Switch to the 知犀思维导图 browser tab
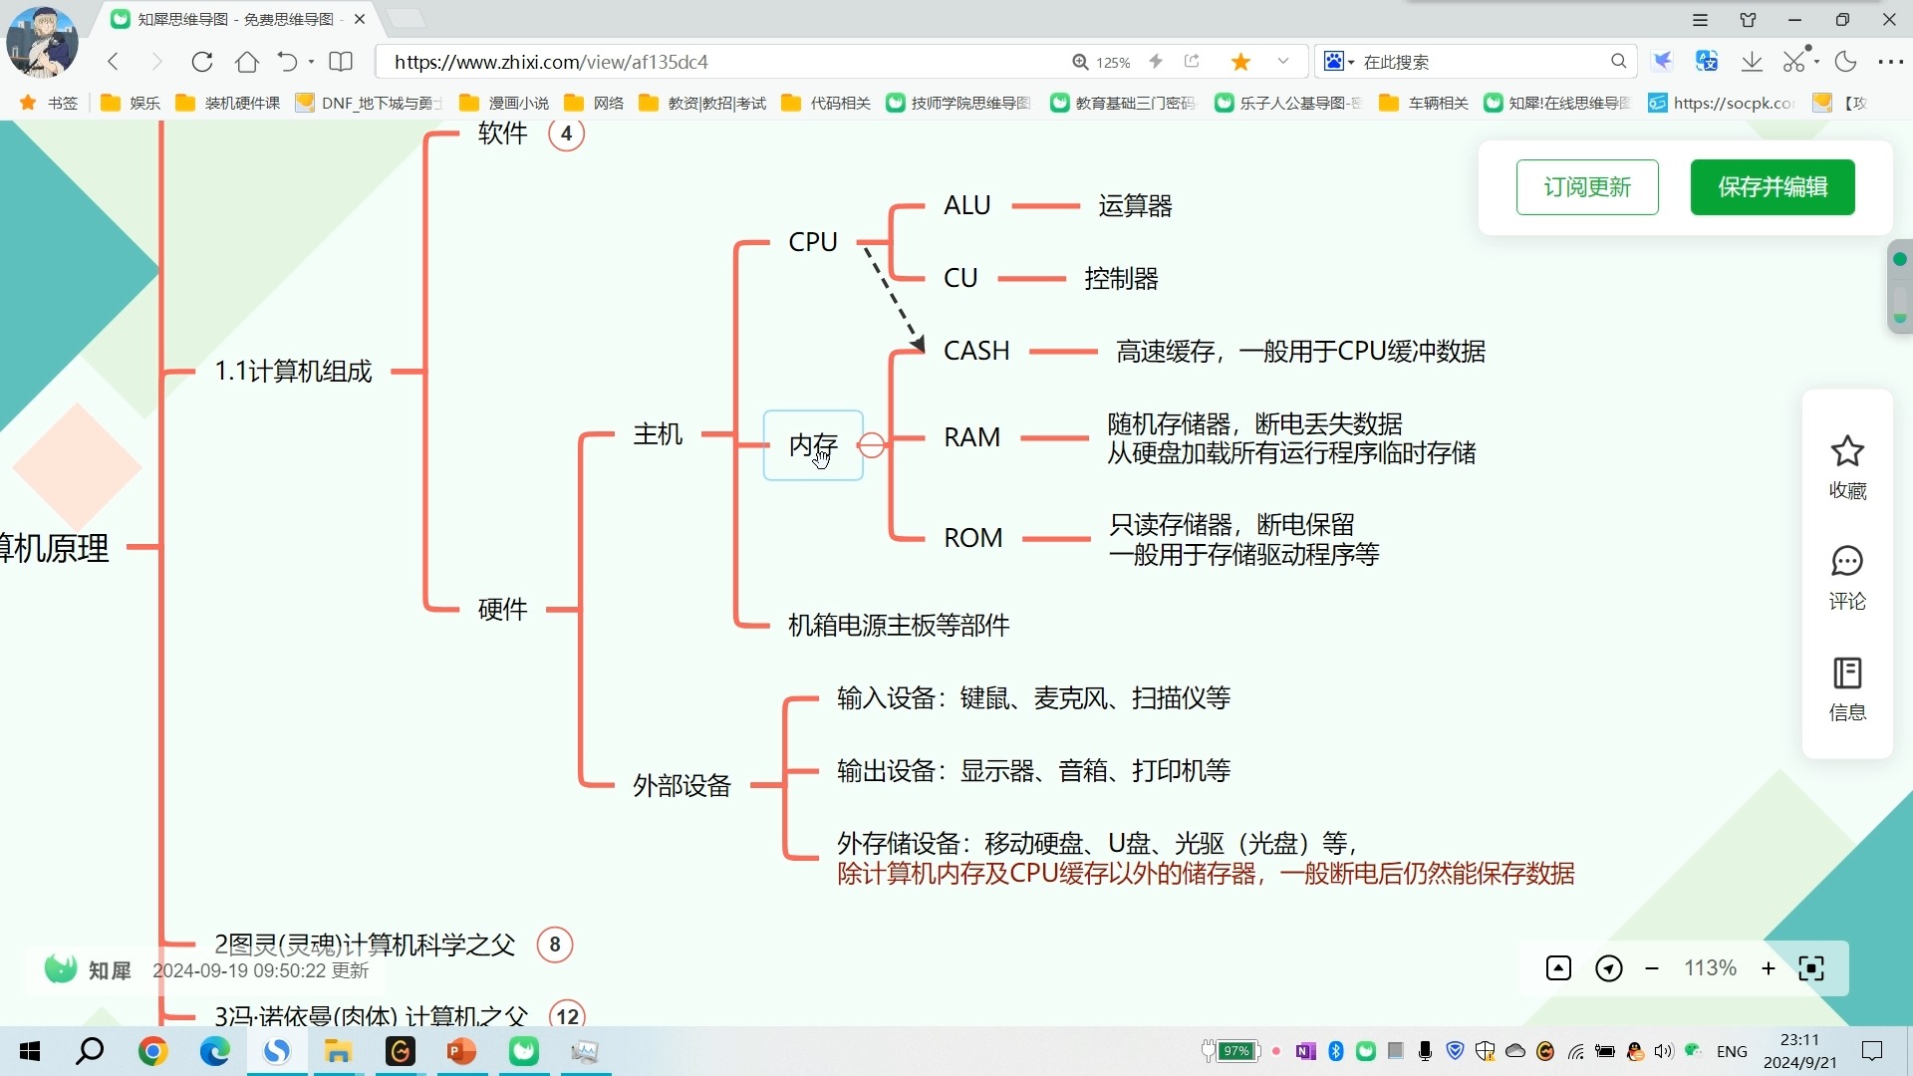This screenshot has height=1076, width=1913. click(x=229, y=19)
